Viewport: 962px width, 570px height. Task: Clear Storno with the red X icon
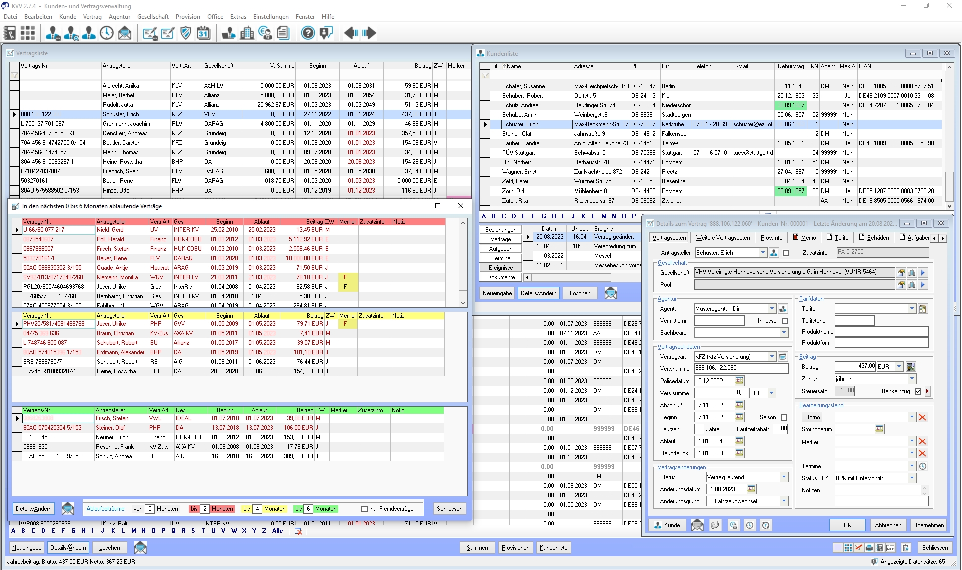tap(923, 417)
